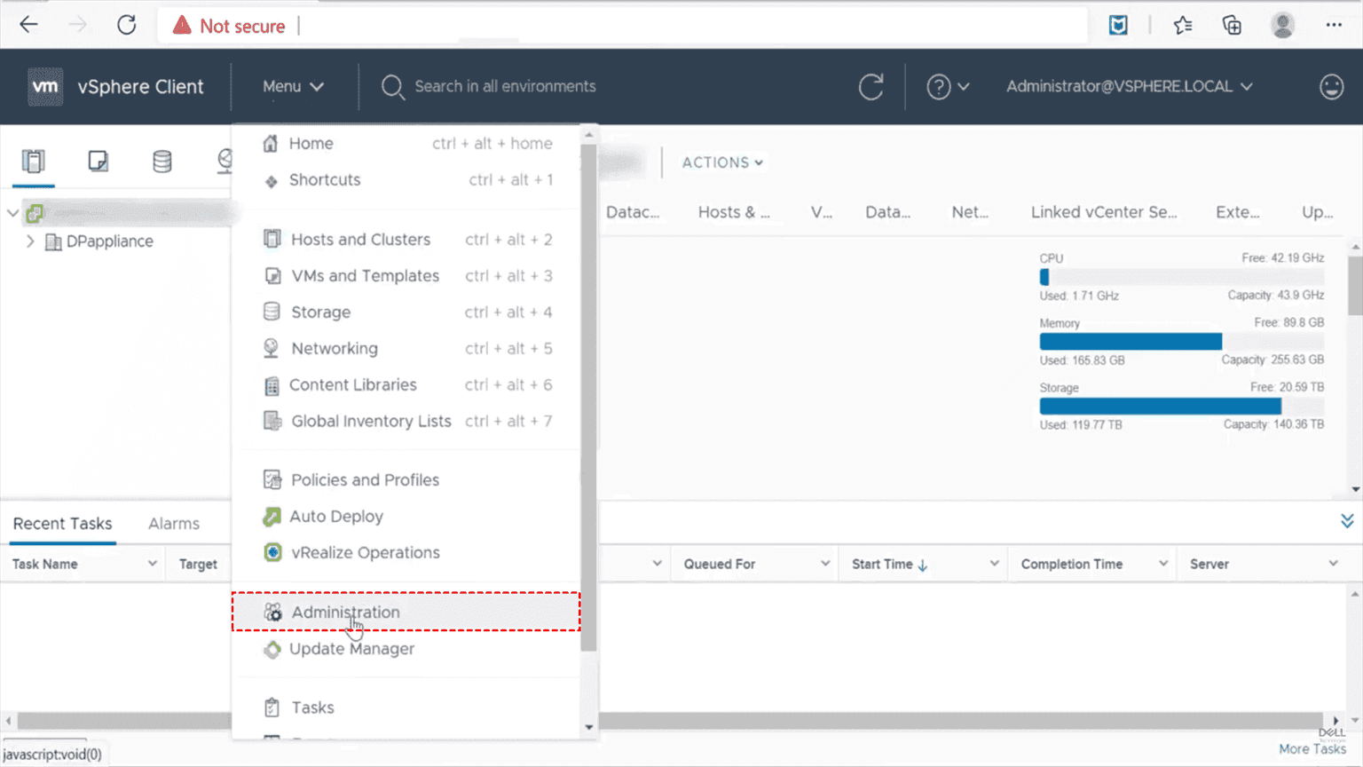Click the CPU usage bar
The width and height of the screenshot is (1363, 767).
click(1181, 277)
